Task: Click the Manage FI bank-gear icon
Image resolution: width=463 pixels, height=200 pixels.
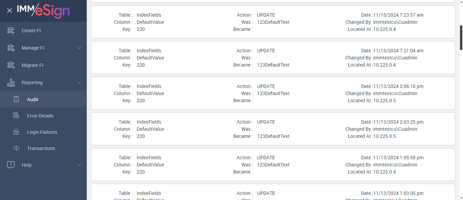Action: click(x=11, y=48)
